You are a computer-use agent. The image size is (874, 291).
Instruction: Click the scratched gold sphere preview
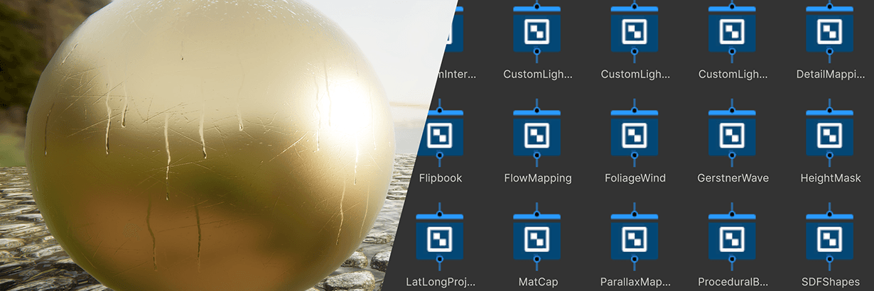click(x=206, y=149)
